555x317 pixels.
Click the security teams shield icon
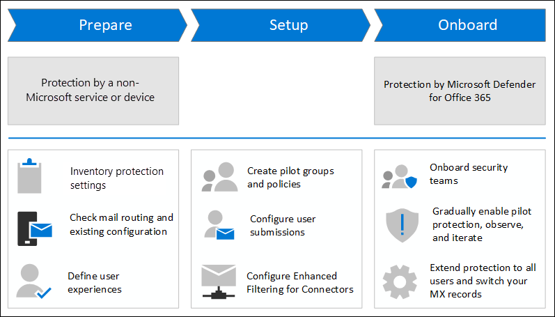(x=400, y=177)
